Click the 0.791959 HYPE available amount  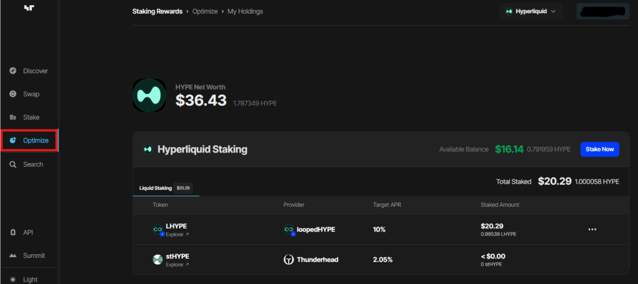coord(548,149)
